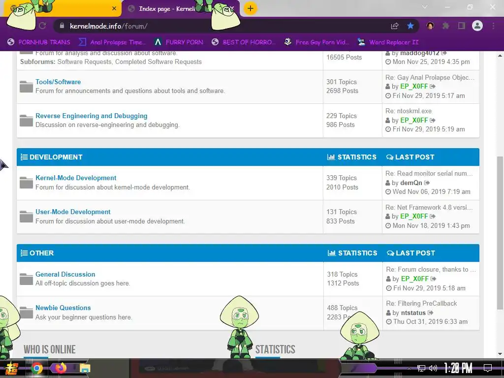Open Re: Net Framework 4.8 versi... post
This screenshot has width=504, height=378.
pos(429,207)
